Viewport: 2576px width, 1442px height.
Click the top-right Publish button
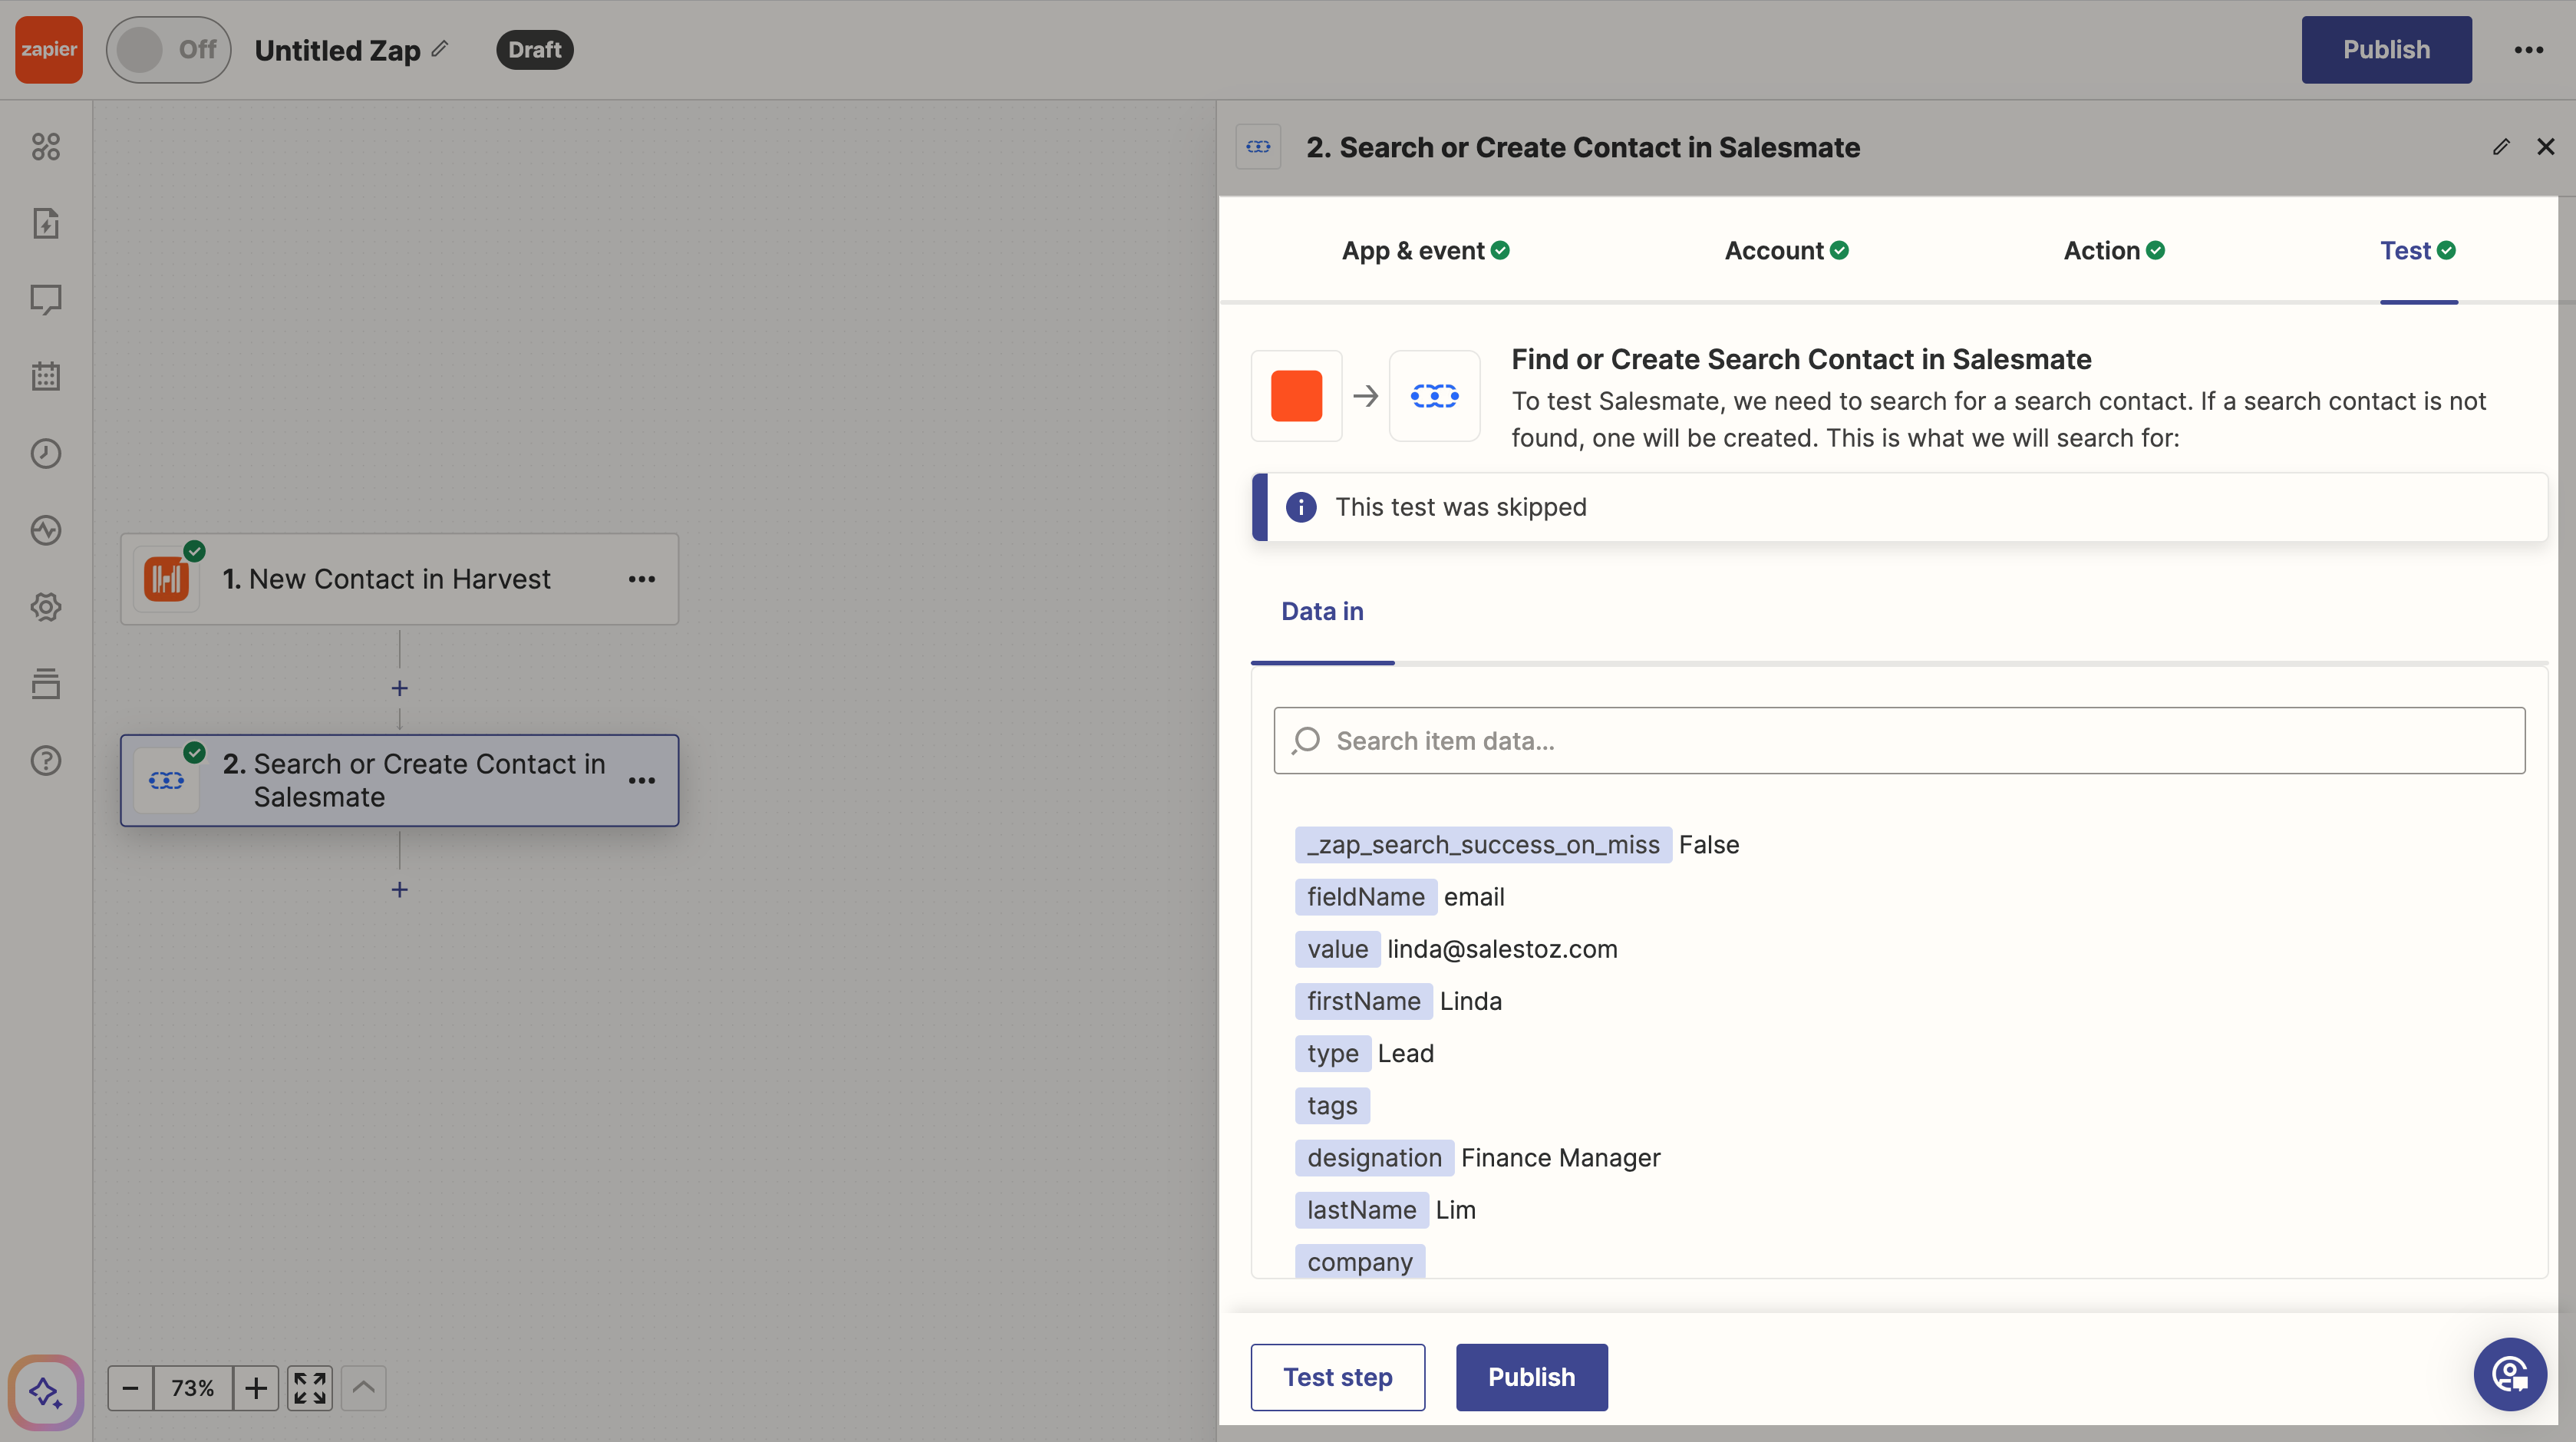click(x=2386, y=49)
